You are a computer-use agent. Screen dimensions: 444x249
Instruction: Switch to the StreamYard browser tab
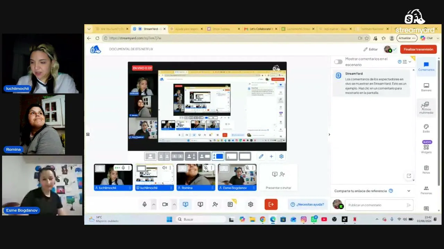(x=150, y=29)
